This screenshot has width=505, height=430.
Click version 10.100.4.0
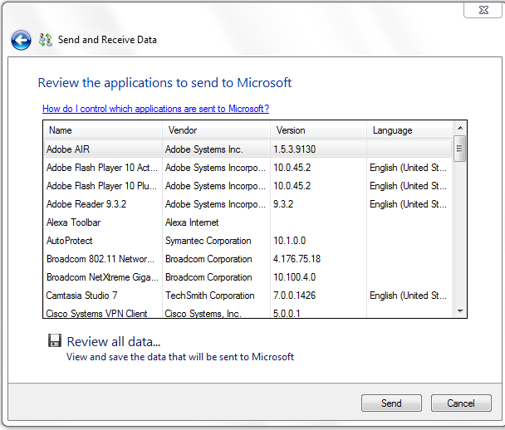tap(294, 277)
